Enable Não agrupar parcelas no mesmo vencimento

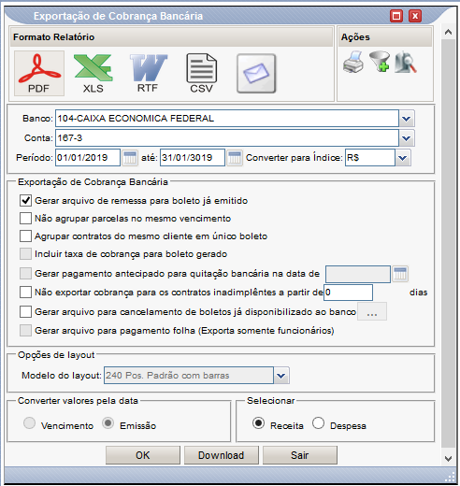pos(25,219)
